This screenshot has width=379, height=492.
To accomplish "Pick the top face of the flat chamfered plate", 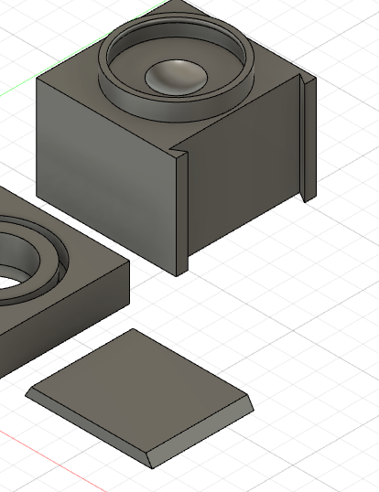I will click(x=140, y=390).
